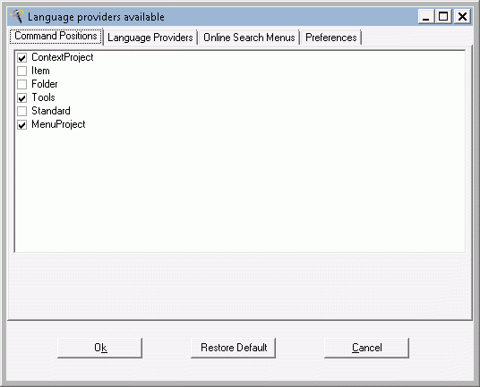
Task: Go to the Preferences tab
Action: [331, 38]
